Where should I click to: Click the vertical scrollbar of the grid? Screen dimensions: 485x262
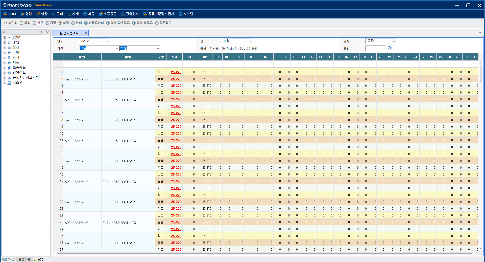tap(480, 73)
